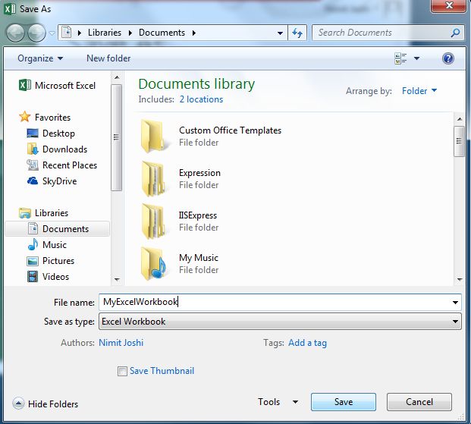Select the Custom Office Templates folder name
Image resolution: width=471 pixels, height=424 pixels.
[x=230, y=130]
